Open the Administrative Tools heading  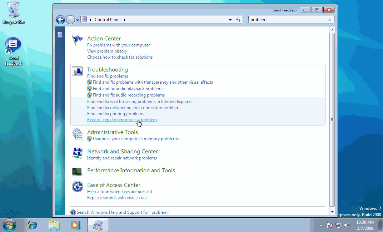pos(112,132)
